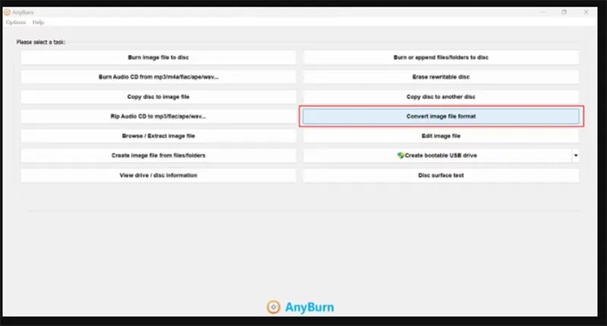Choose Copy disc to another disc
Viewport: 607px width, 326px height.
[441, 97]
